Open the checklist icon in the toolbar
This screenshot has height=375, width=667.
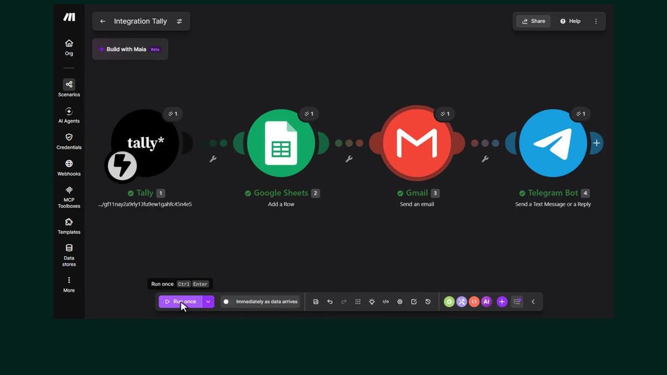pyautogui.click(x=517, y=302)
